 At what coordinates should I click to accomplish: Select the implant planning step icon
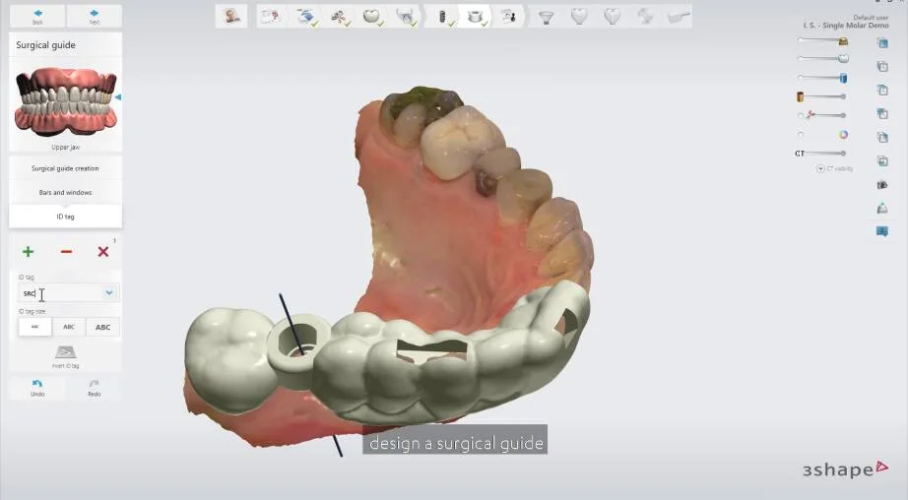point(442,16)
